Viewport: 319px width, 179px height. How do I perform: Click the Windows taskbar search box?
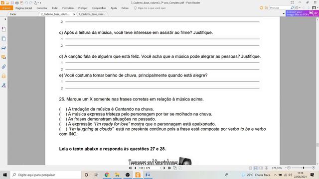(45, 175)
